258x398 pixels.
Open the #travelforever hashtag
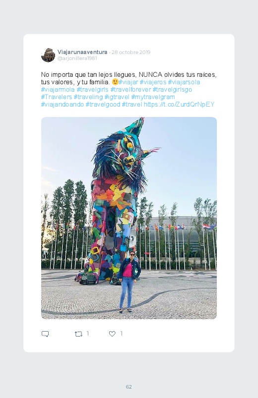pos(130,90)
